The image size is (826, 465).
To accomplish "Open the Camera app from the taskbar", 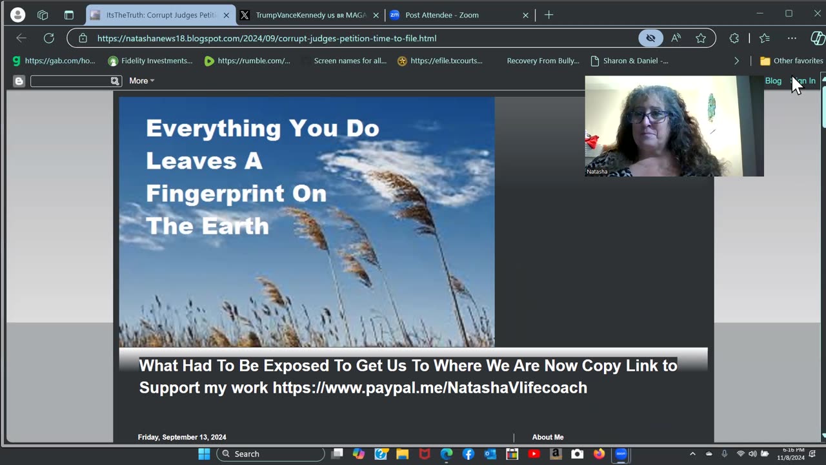I will click(578, 454).
